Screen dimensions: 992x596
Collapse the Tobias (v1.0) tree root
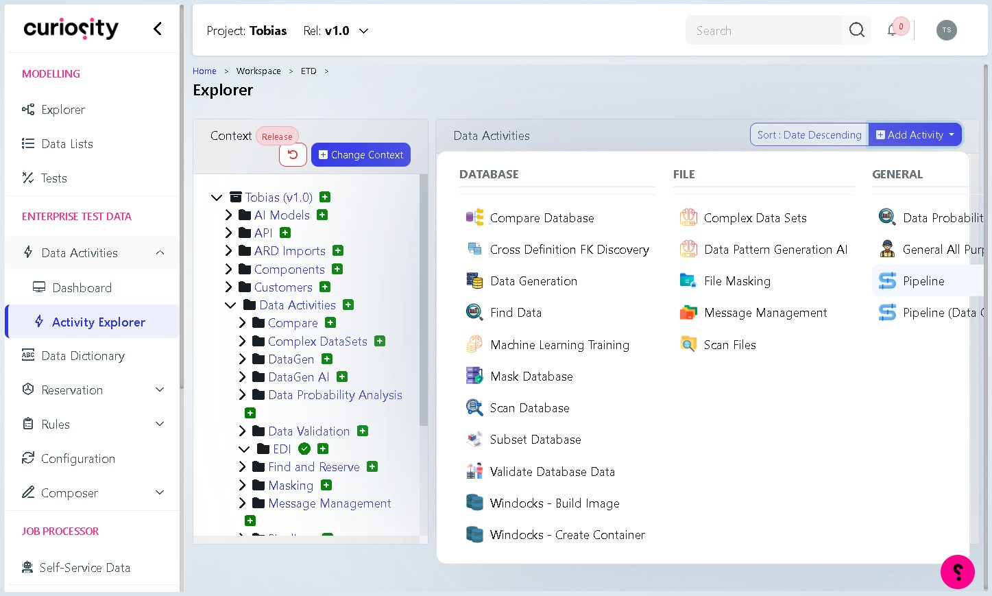[x=217, y=197]
